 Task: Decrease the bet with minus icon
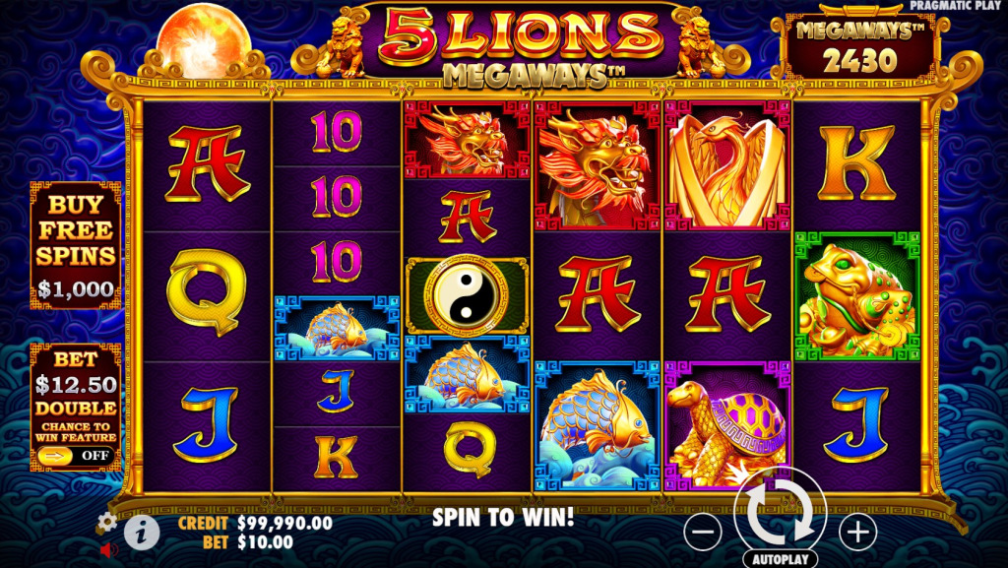tap(705, 532)
